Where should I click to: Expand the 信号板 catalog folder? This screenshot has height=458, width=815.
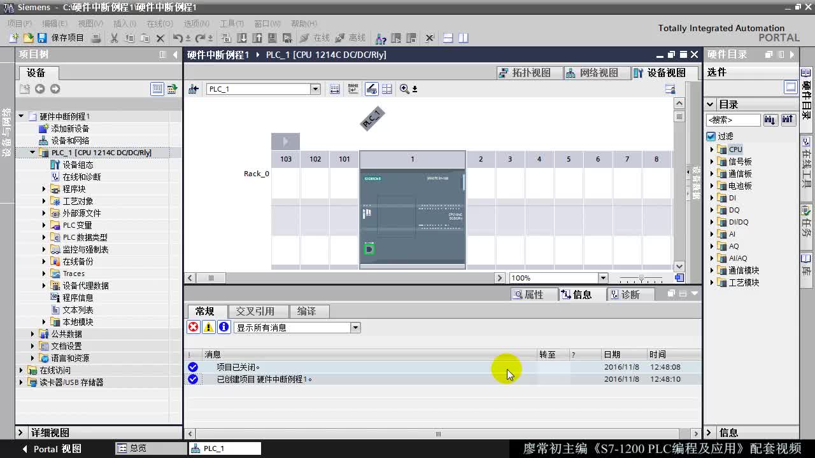(712, 162)
